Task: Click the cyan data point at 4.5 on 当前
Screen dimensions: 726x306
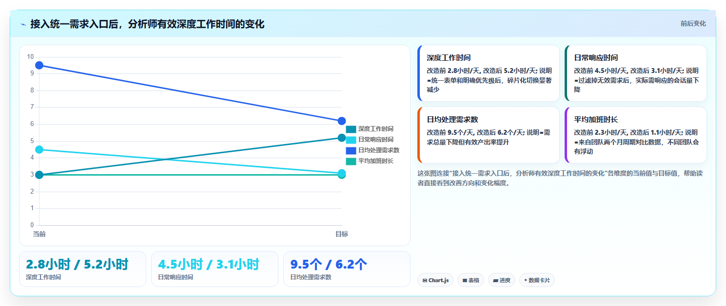Action: 39,149
